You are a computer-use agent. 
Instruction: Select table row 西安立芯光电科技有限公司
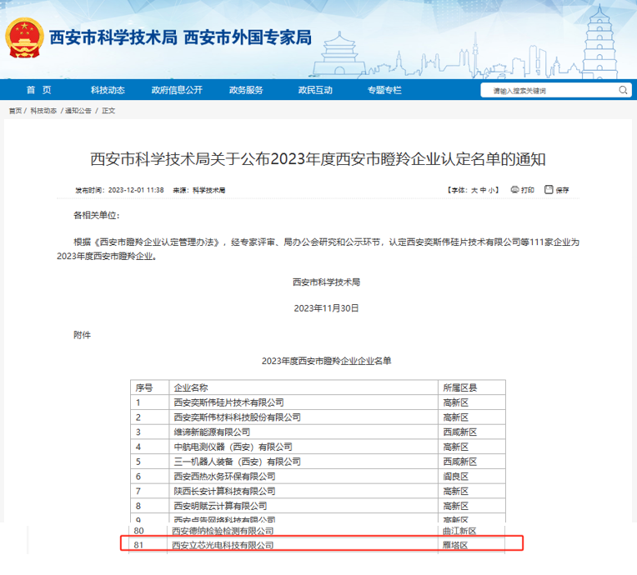click(x=222, y=545)
